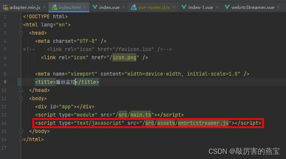Place cursor in the title text 播放监控
286x159 pixels.
[x=66, y=82]
